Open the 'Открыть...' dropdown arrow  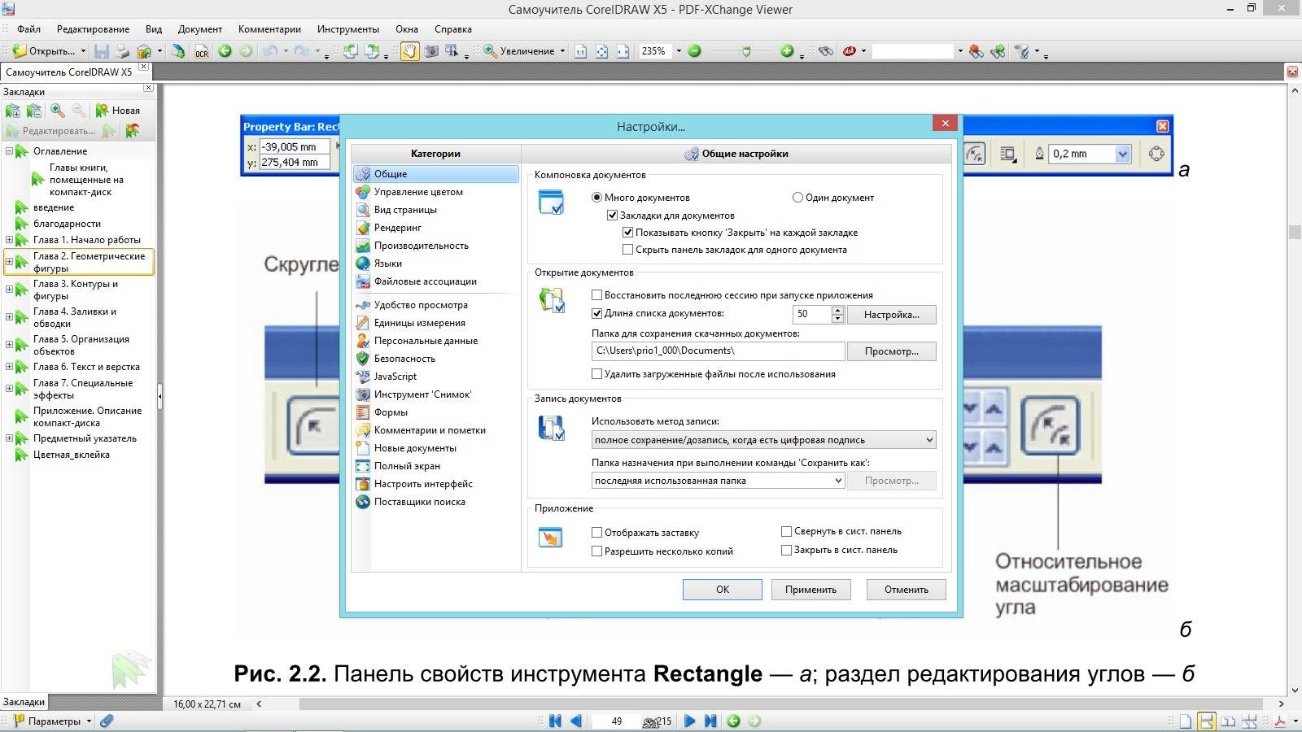click(83, 51)
